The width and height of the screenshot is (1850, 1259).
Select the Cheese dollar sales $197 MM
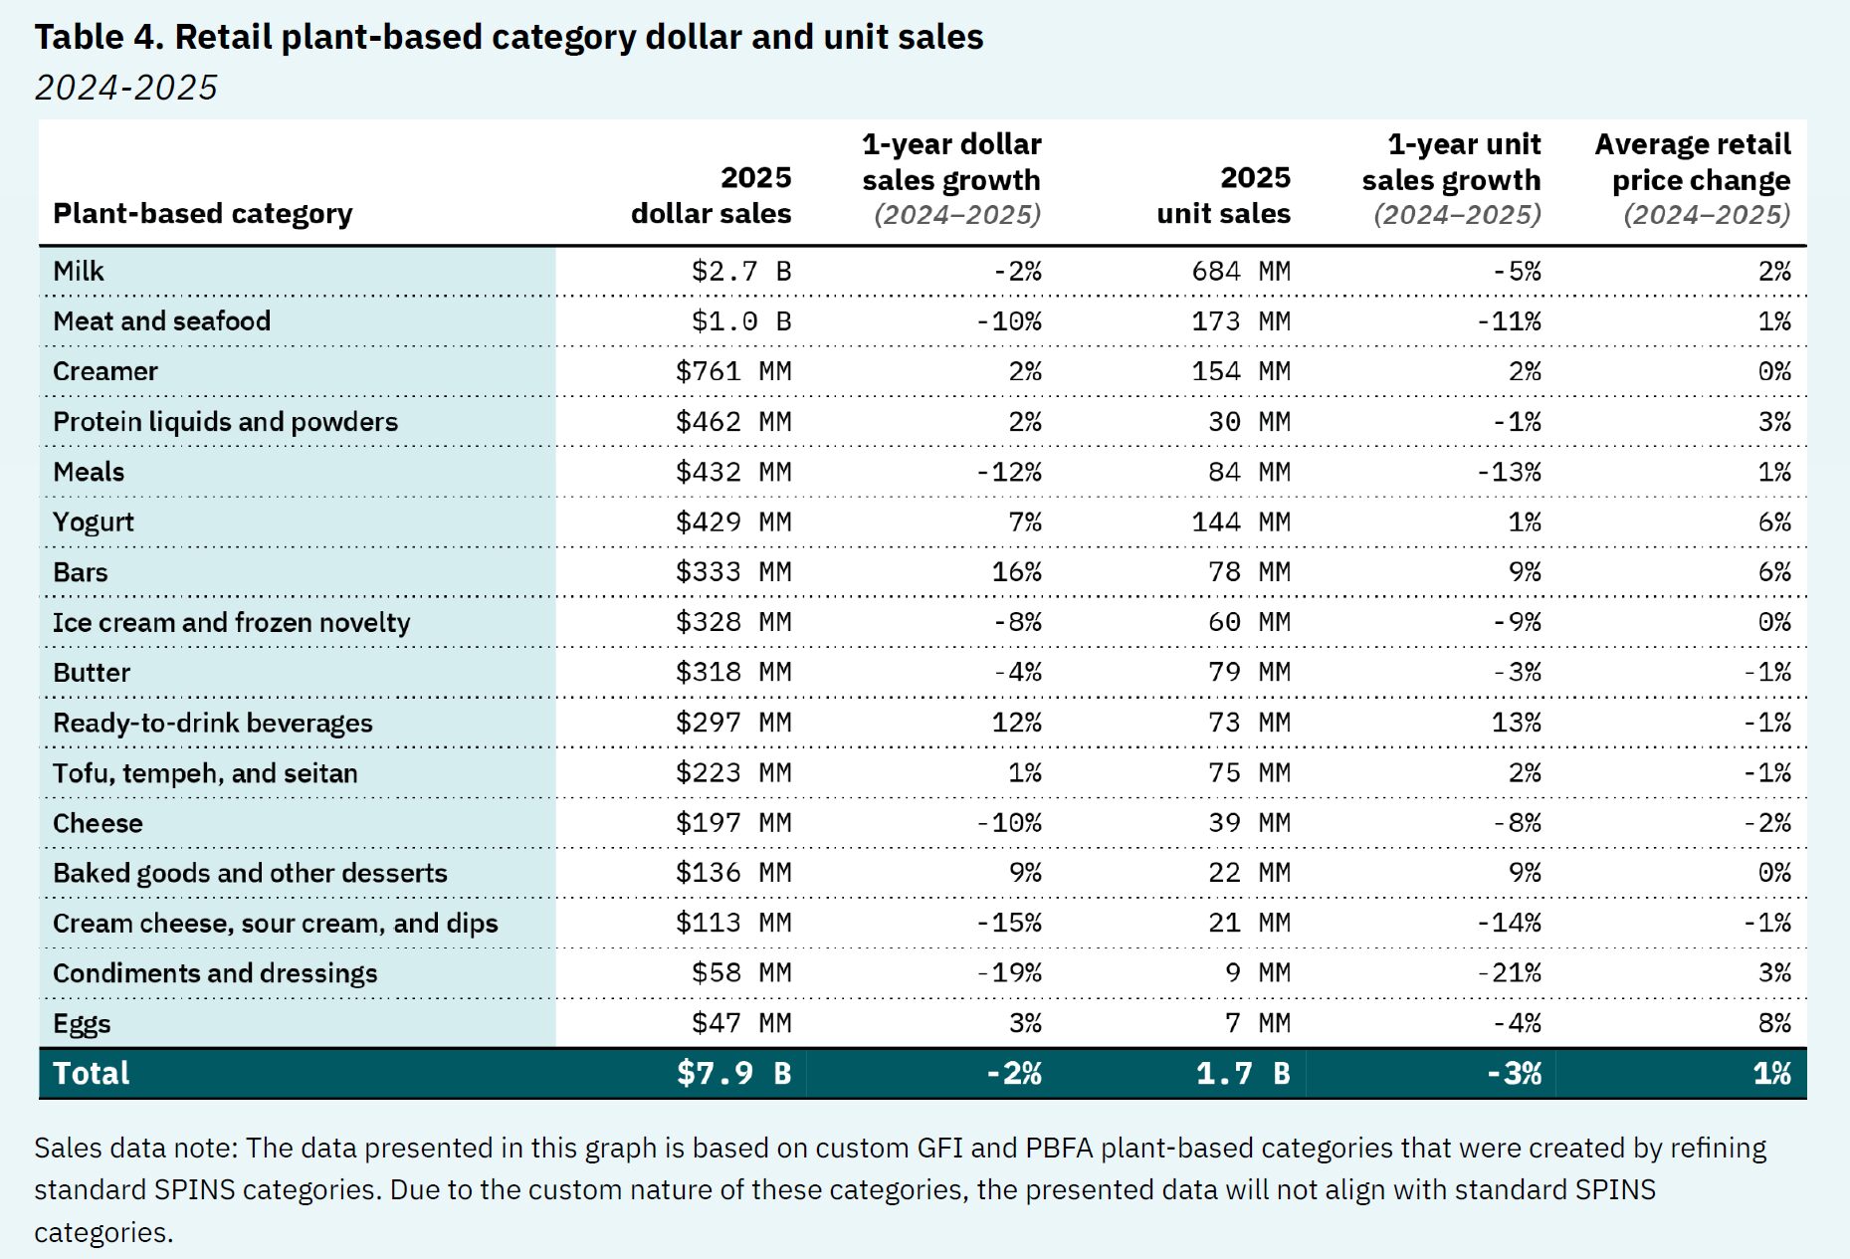point(732,823)
